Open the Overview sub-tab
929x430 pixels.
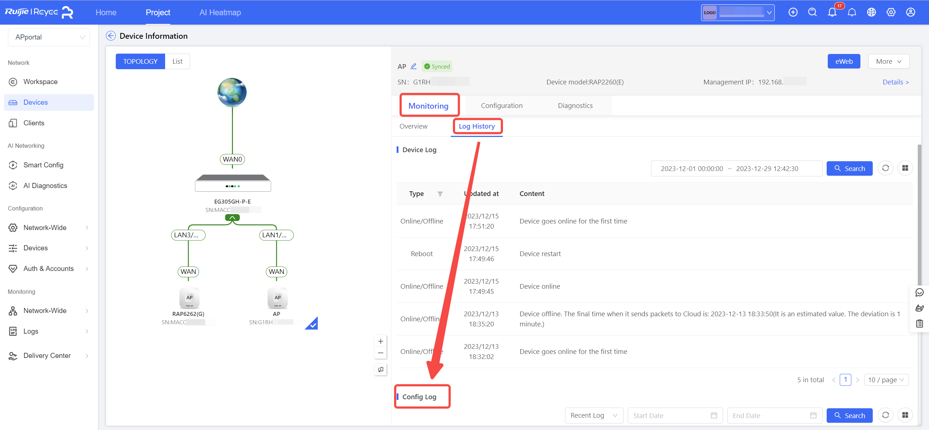413,126
